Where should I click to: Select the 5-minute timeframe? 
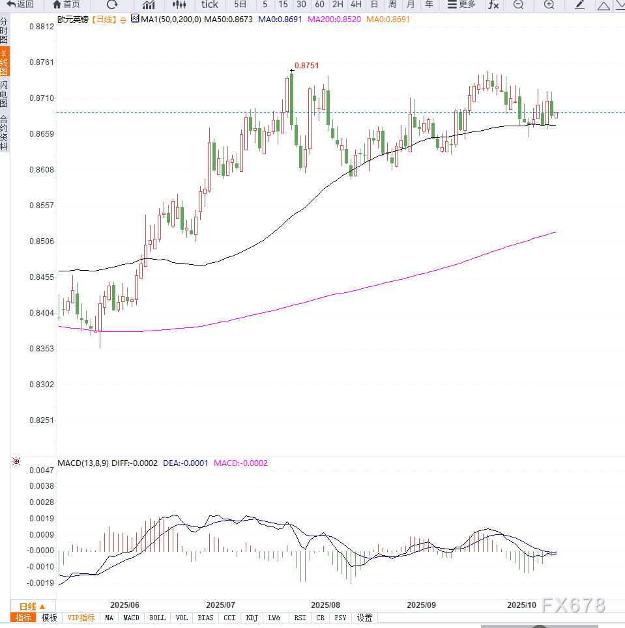click(265, 5)
